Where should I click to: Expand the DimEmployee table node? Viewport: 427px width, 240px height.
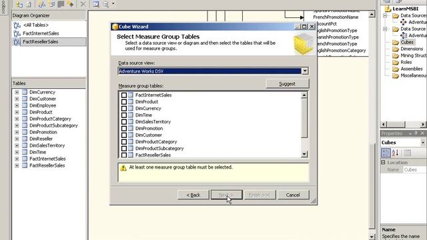point(17,105)
